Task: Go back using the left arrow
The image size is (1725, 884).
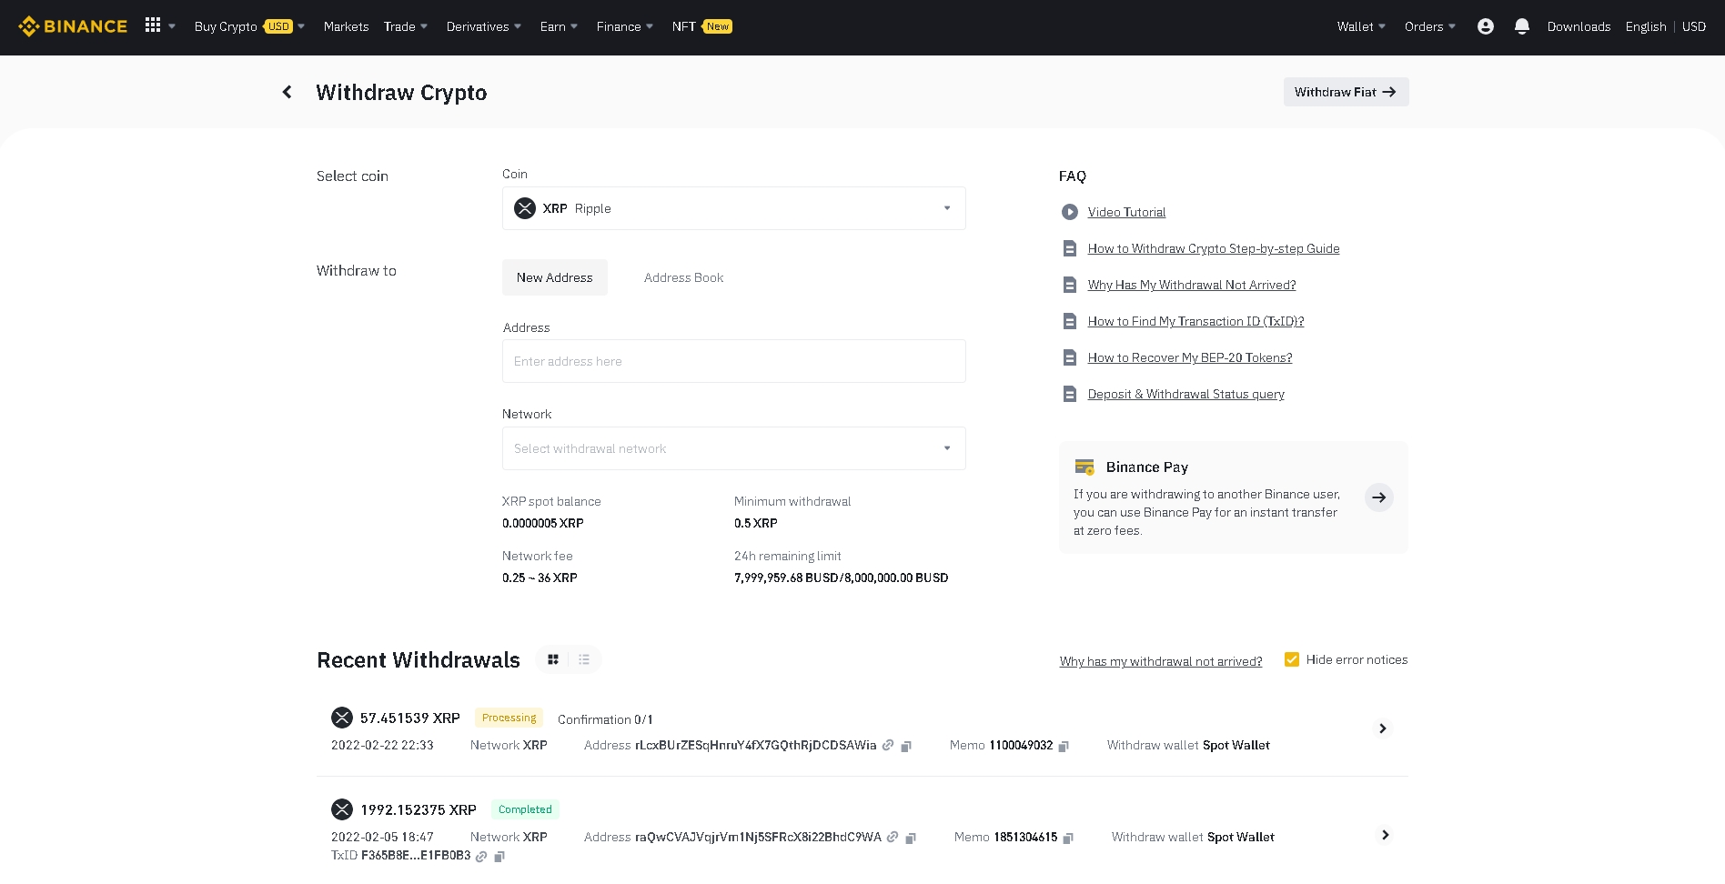Action: point(287,92)
